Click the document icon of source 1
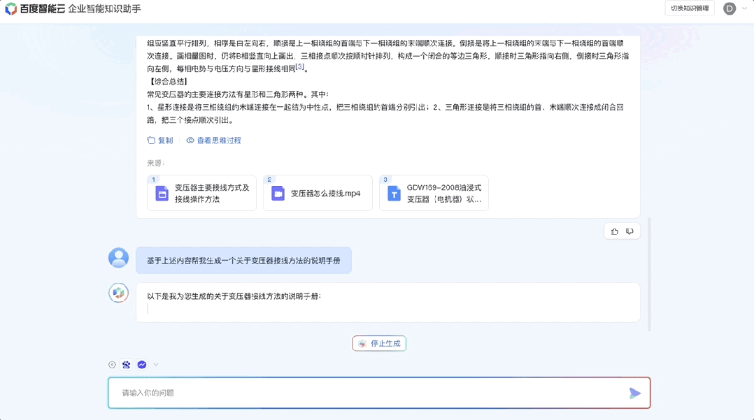The height and width of the screenshot is (420, 754). (x=162, y=194)
